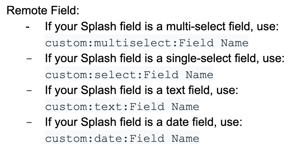Image resolution: width=288 pixels, height=149 pixels.
Task: Click the custom:multiselect:Field Name code snippet
Action: 147,43
